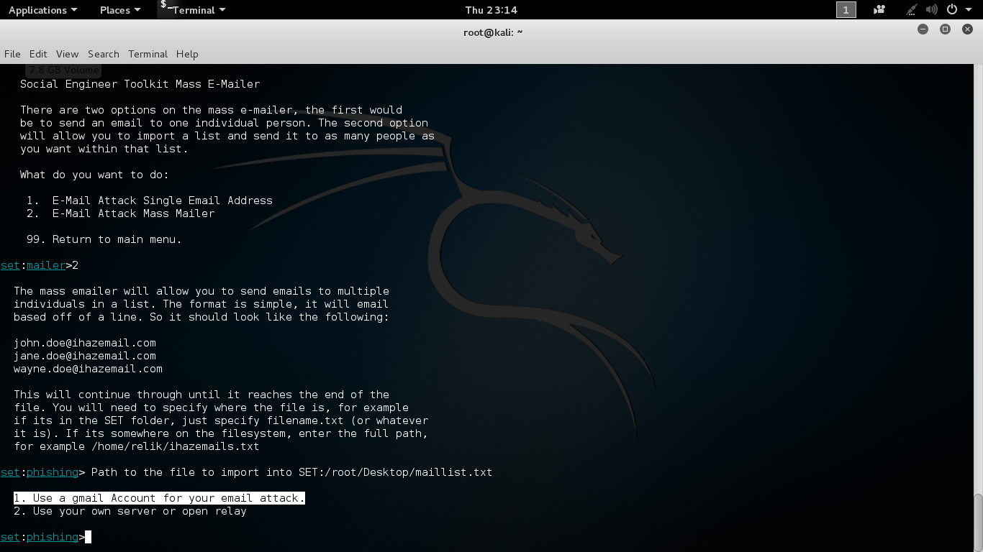The width and height of the screenshot is (983, 552).
Task: Click the terminal cursor at the set:phishing prompt
Action: pyautogui.click(x=89, y=537)
